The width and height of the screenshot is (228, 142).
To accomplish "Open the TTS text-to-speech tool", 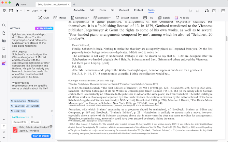I will pyautogui.click(x=148, y=18).
